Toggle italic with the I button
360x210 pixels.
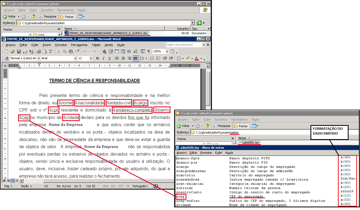point(104,58)
